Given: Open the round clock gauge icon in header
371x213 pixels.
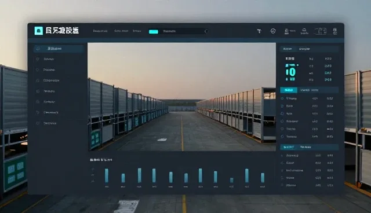Looking at the screenshot, I should (273, 31).
